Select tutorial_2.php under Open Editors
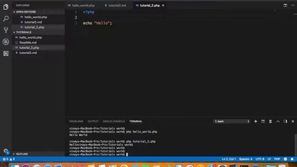This screenshot has width=297, height=167. pos(34,27)
